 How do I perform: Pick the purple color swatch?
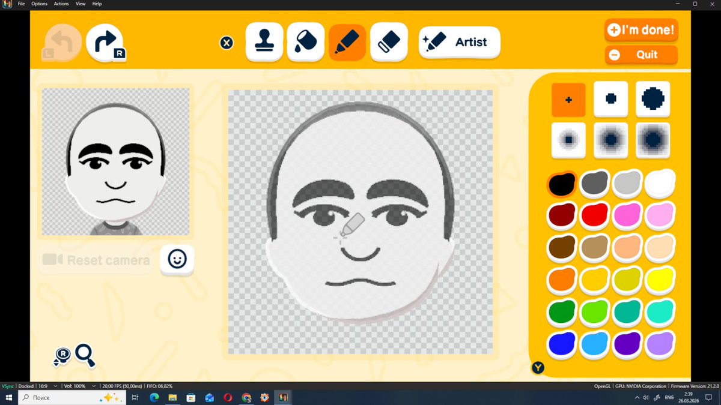(x=627, y=344)
